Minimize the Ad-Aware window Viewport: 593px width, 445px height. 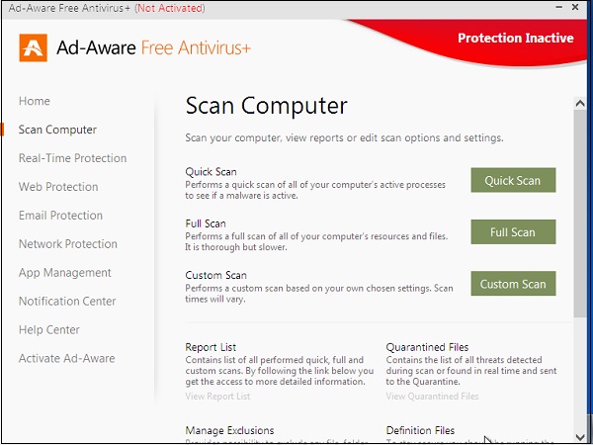[x=559, y=7]
